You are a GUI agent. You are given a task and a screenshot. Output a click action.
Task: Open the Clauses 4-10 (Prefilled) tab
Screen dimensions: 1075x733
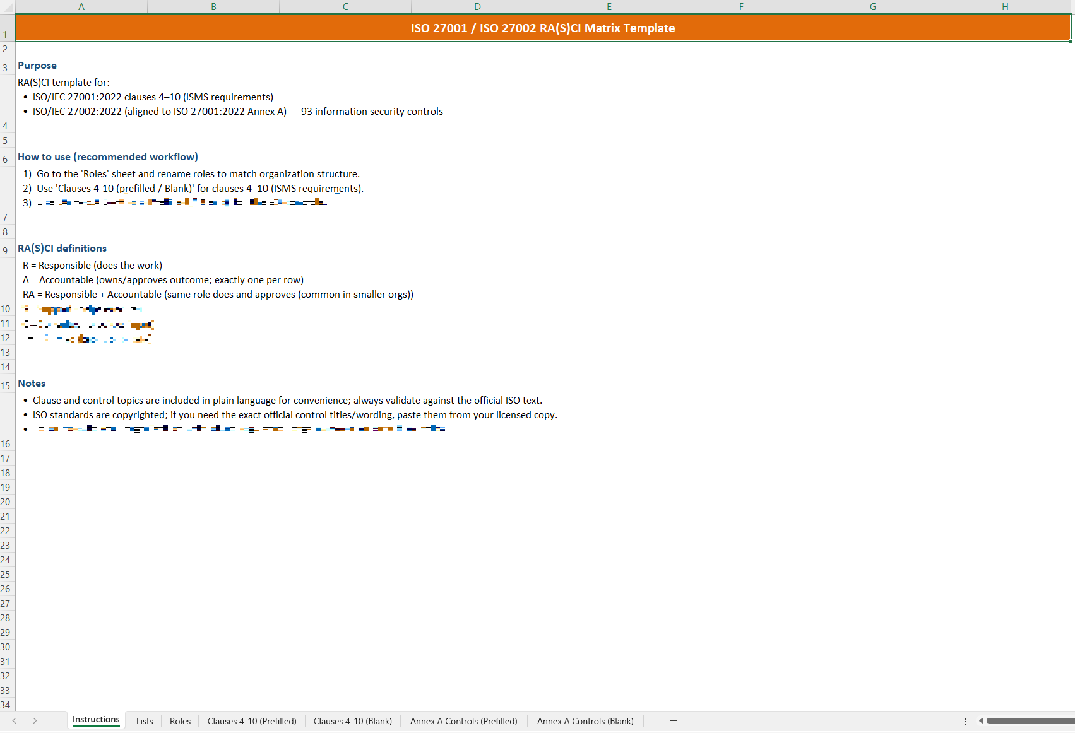tap(252, 721)
